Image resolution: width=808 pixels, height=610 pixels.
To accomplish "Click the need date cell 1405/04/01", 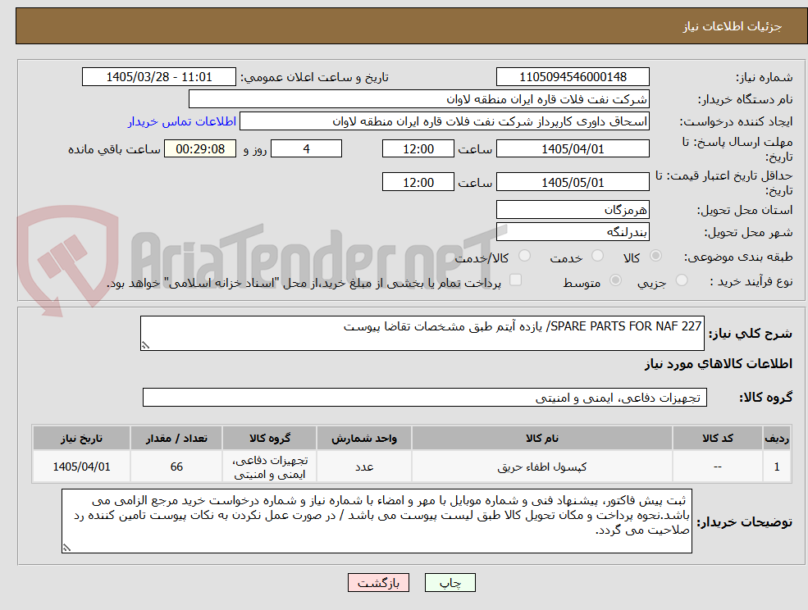I will point(81,467).
